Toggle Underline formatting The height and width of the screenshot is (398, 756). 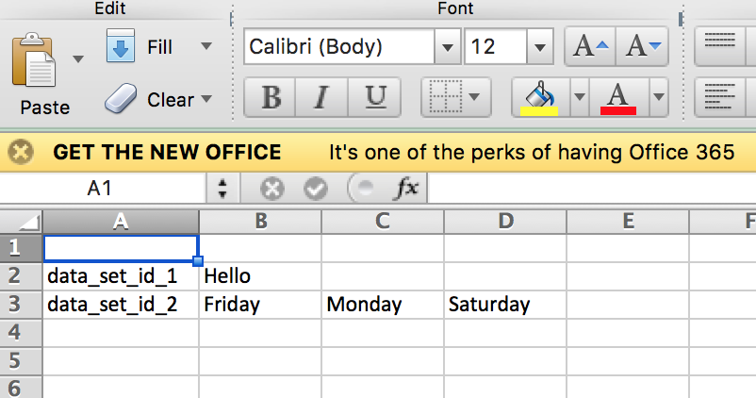[x=375, y=96]
